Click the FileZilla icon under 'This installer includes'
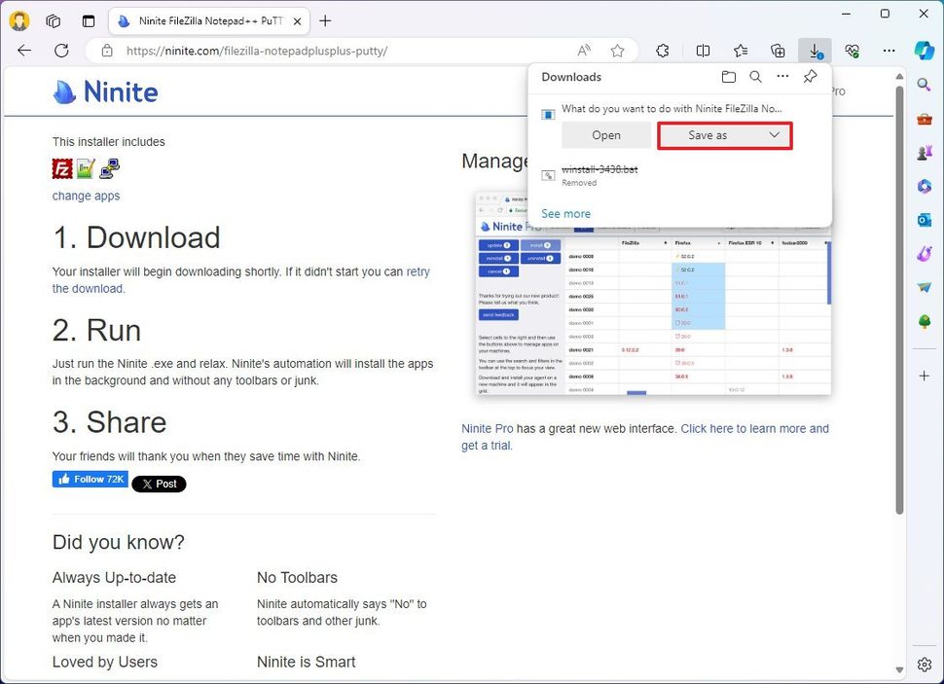944x684 pixels. click(60, 168)
